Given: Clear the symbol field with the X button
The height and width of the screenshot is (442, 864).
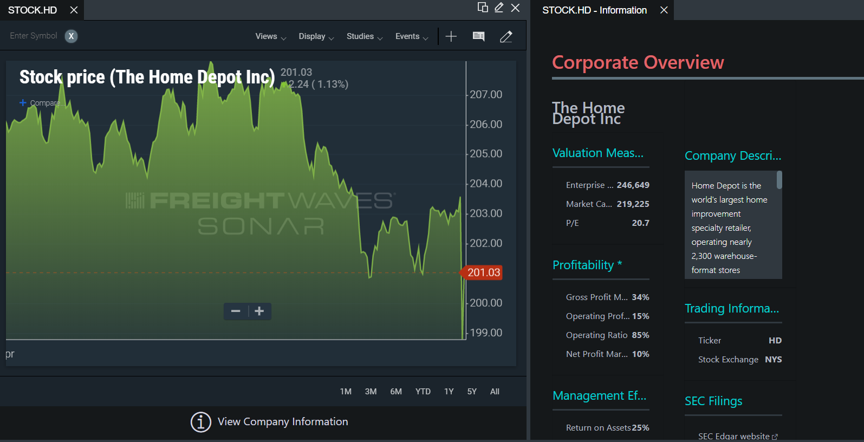Looking at the screenshot, I should tap(71, 36).
